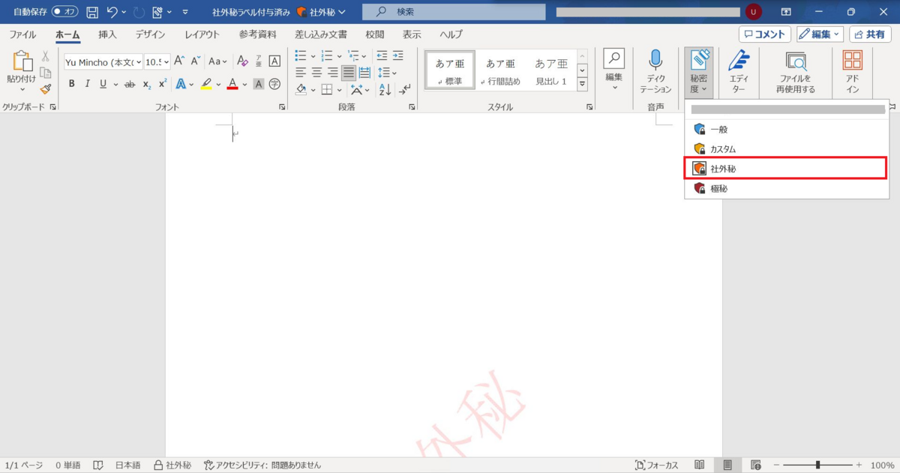Click the superscript x² icon
This screenshot has width=900, height=473.
162,84
